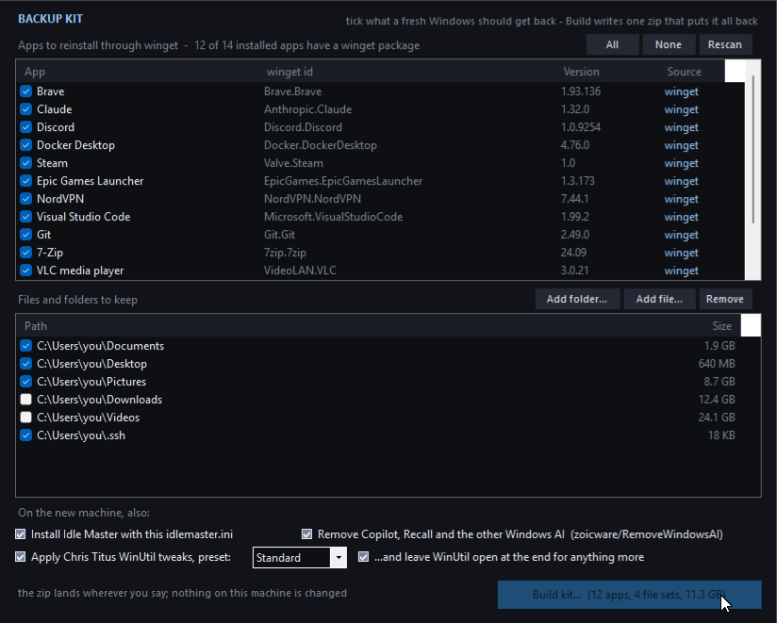The height and width of the screenshot is (623, 777).
Task: Click the Size column header
Action: pos(710,326)
